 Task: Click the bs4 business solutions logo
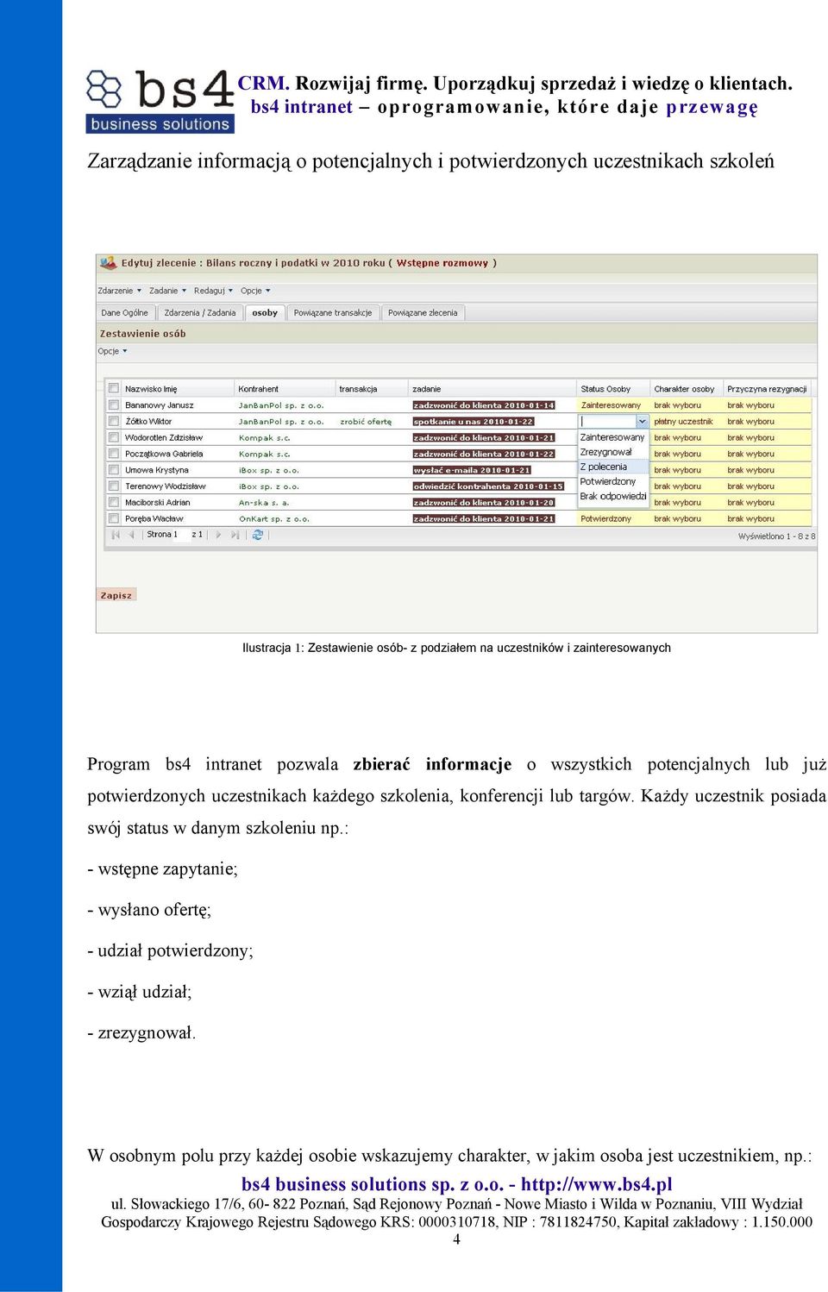point(160,102)
